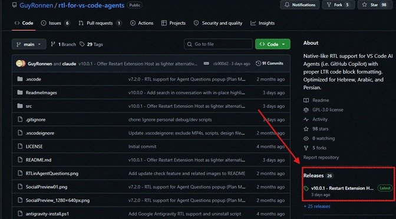The height and width of the screenshot is (219, 396).
Task: Expand commit message ellipsis icon
Action: click(206, 64)
